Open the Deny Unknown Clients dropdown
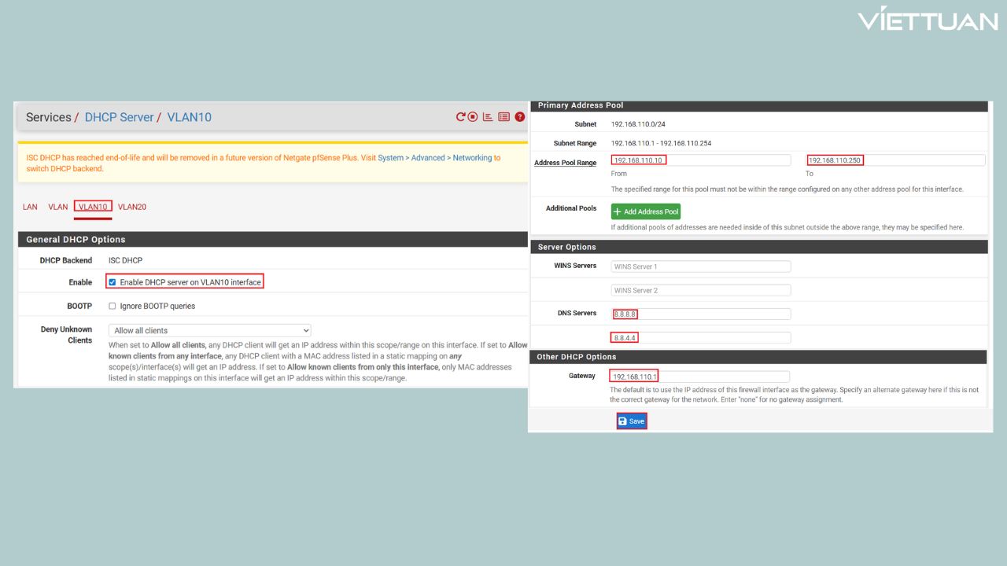 (x=209, y=331)
